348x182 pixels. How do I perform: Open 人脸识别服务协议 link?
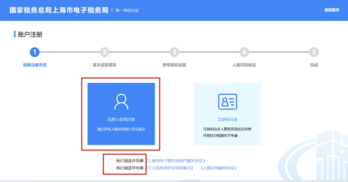(x=218, y=168)
